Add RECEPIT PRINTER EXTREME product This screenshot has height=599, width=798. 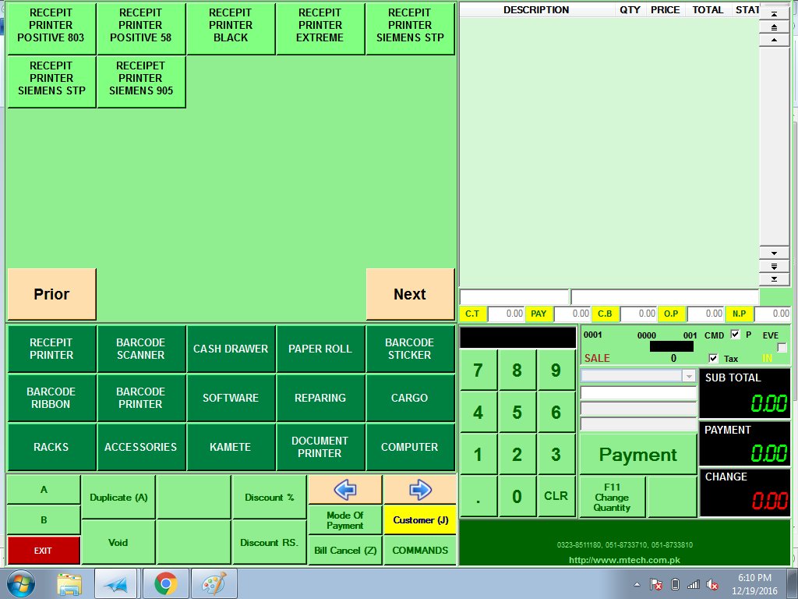[320, 26]
